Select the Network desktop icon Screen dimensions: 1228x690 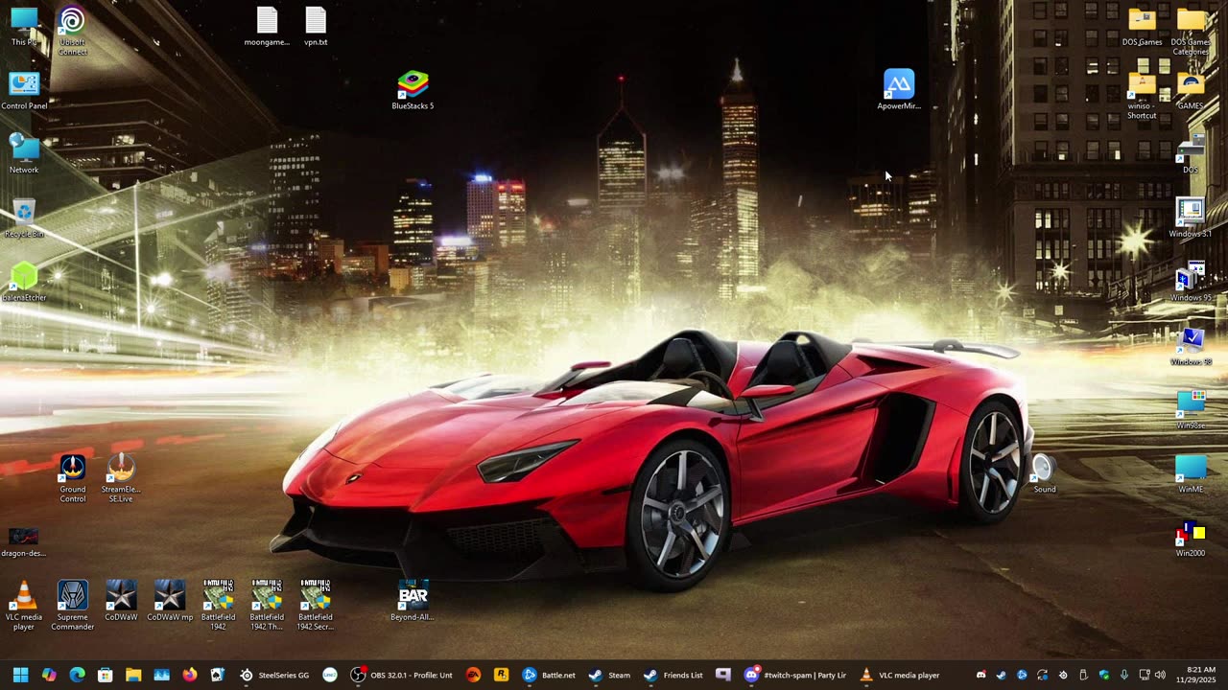coord(24,154)
